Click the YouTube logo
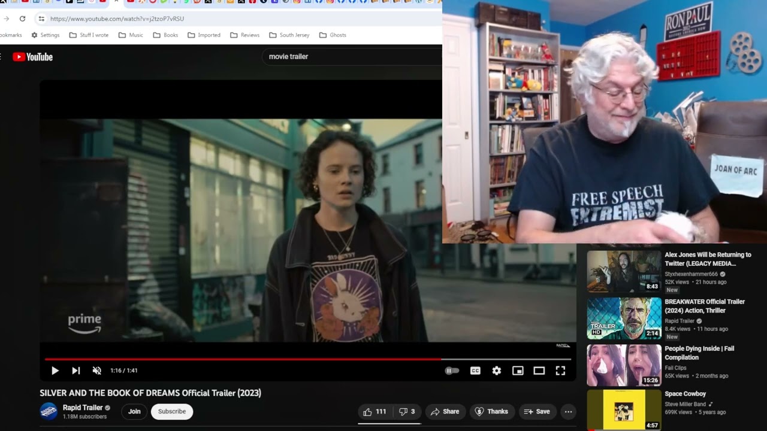The height and width of the screenshot is (431, 767). pyautogui.click(x=33, y=57)
